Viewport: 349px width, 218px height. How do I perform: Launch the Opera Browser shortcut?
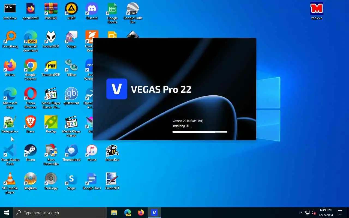click(31, 98)
